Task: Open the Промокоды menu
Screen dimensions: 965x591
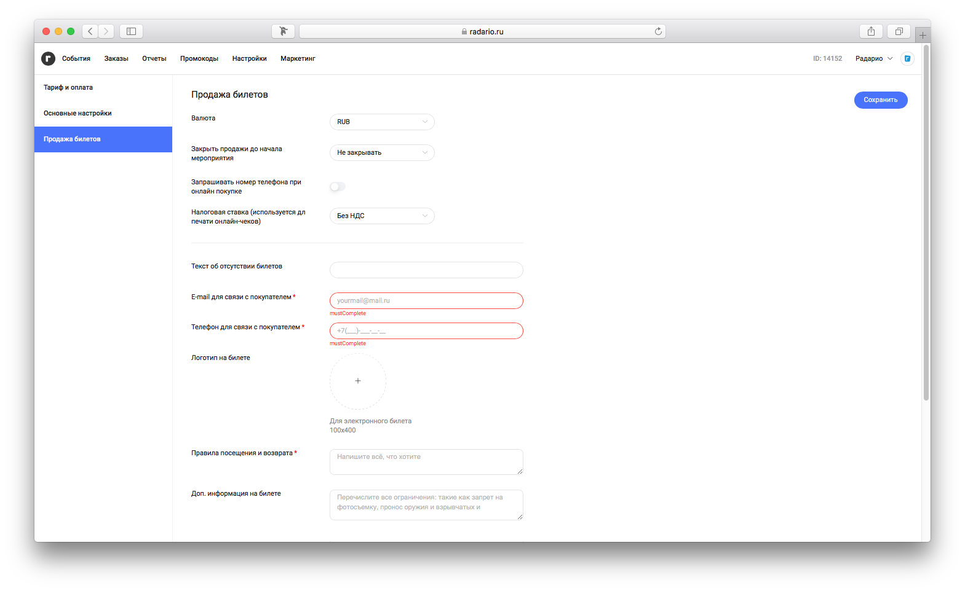Action: pyautogui.click(x=199, y=58)
